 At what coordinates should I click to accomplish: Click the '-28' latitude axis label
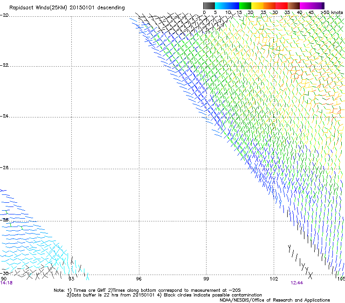click(x=4, y=220)
